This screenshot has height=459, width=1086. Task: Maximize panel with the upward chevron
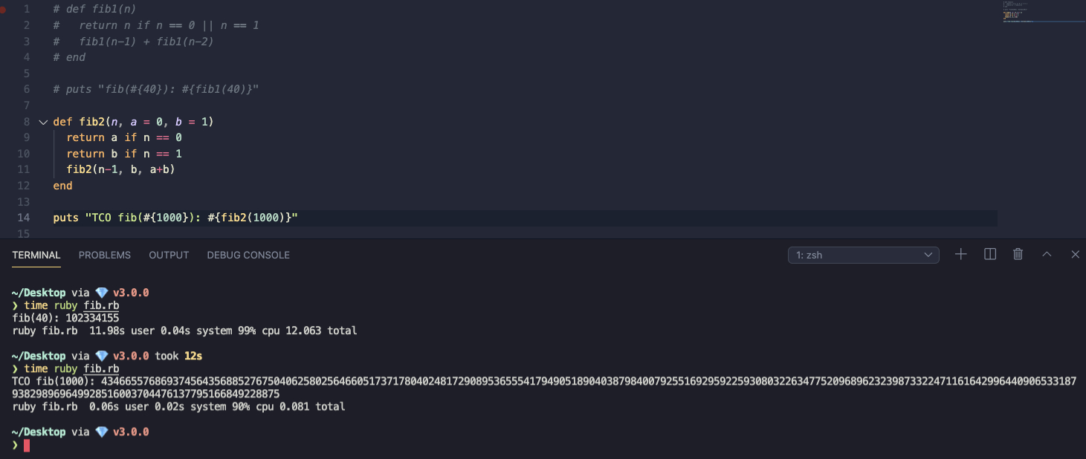click(1047, 254)
